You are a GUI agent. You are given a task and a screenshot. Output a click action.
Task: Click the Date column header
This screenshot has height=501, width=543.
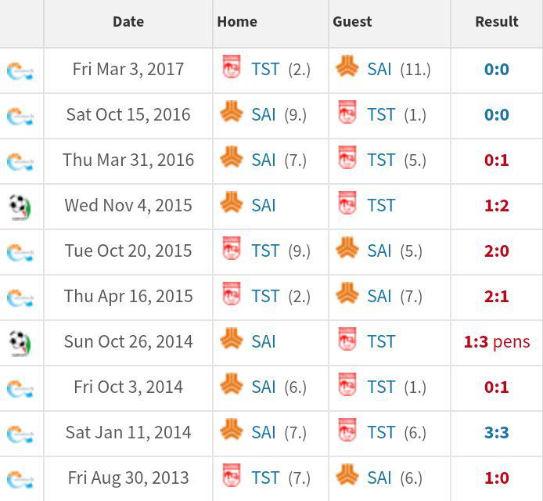tap(128, 22)
